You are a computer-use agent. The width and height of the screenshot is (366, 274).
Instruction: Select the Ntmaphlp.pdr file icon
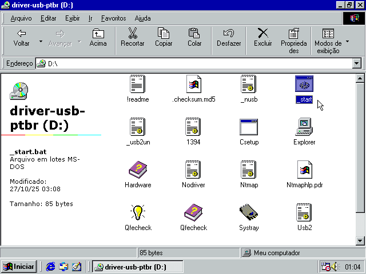coord(304,171)
